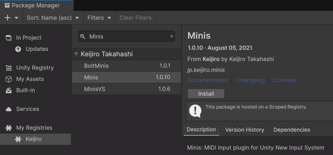Open the Documentation link
Viewport: 333px width, 155px height.
coord(208,80)
